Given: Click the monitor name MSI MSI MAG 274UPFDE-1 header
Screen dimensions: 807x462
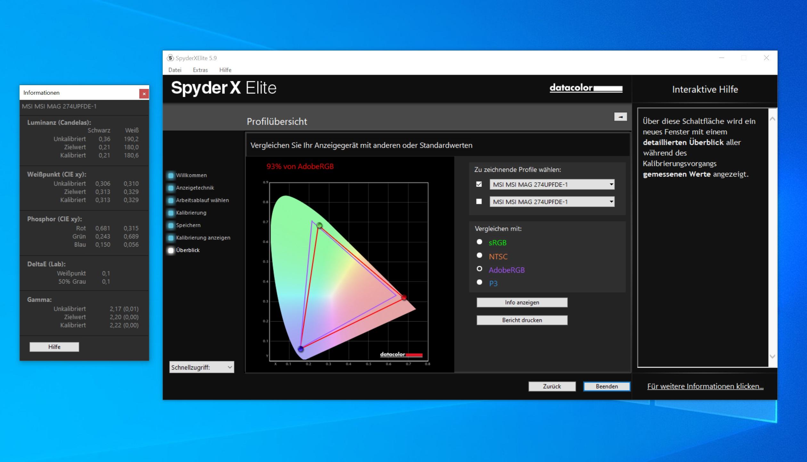Looking at the screenshot, I should click(59, 106).
